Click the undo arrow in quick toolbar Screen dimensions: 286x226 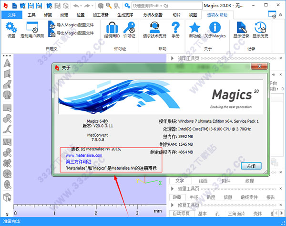pos(76,6)
